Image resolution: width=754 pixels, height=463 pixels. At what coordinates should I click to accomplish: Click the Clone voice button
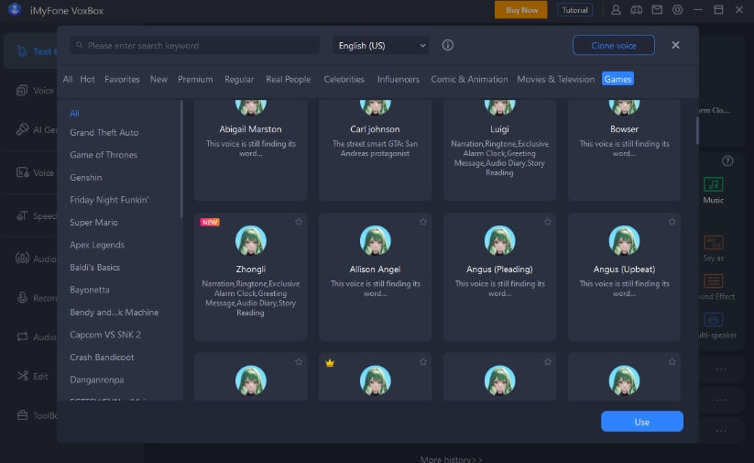click(x=614, y=45)
